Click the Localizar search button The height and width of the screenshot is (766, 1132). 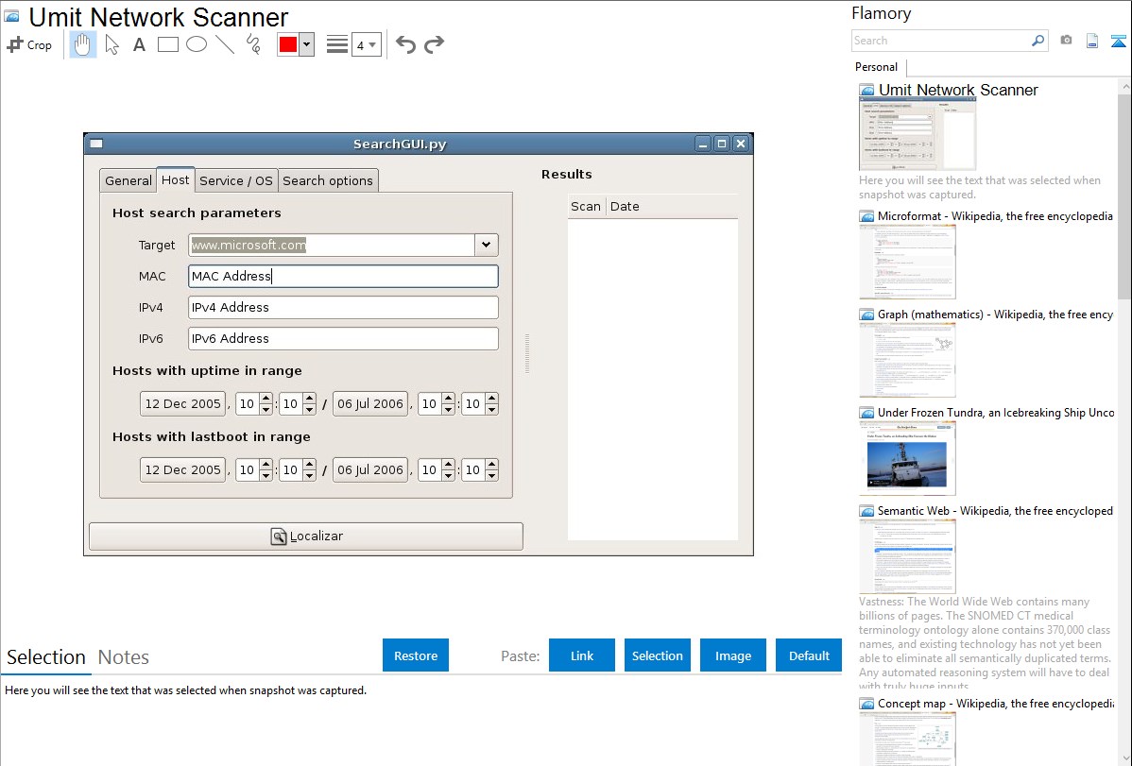tap(306, 536)
